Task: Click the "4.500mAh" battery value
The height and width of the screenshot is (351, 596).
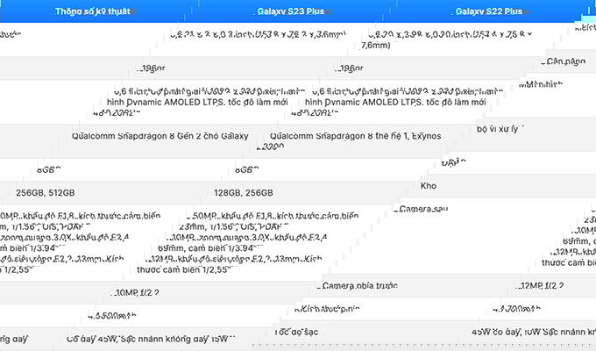Action: pyautogui.click(x=112, y=316)
